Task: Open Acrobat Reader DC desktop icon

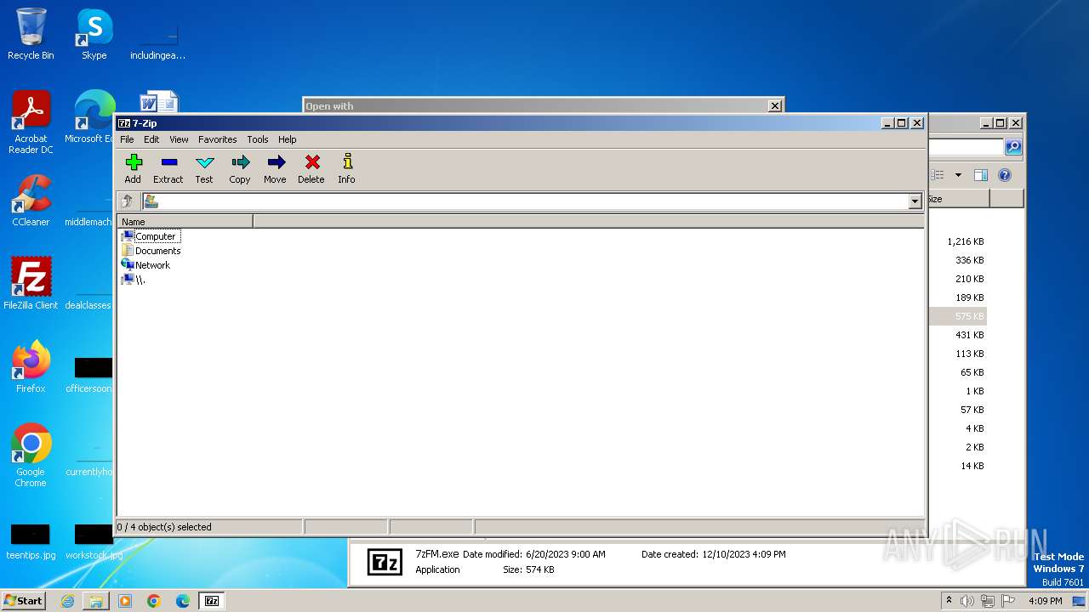Action: point(31,122)
